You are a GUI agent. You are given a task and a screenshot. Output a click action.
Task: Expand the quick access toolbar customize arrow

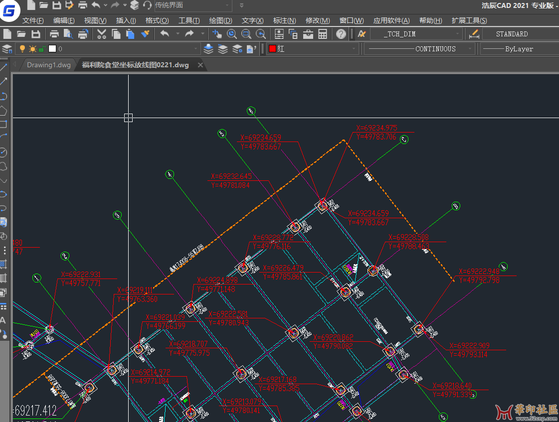(x=242, y=5)
